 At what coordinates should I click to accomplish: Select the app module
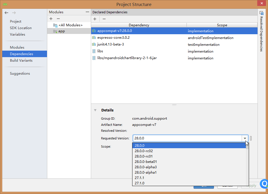pos(61,31)
